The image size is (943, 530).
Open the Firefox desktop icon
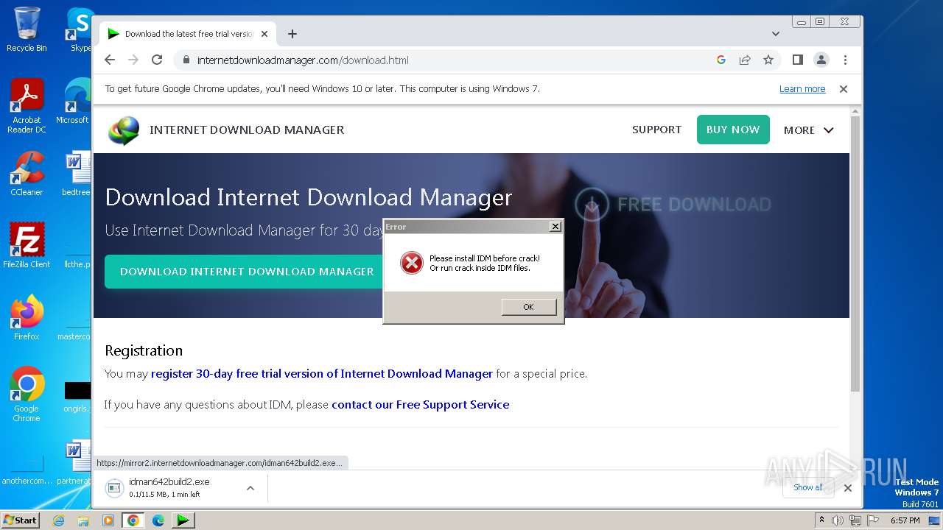point(27,317)
